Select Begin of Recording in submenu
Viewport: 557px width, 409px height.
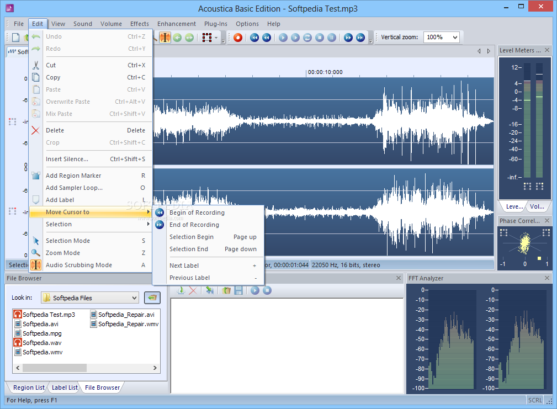(208, 213)
